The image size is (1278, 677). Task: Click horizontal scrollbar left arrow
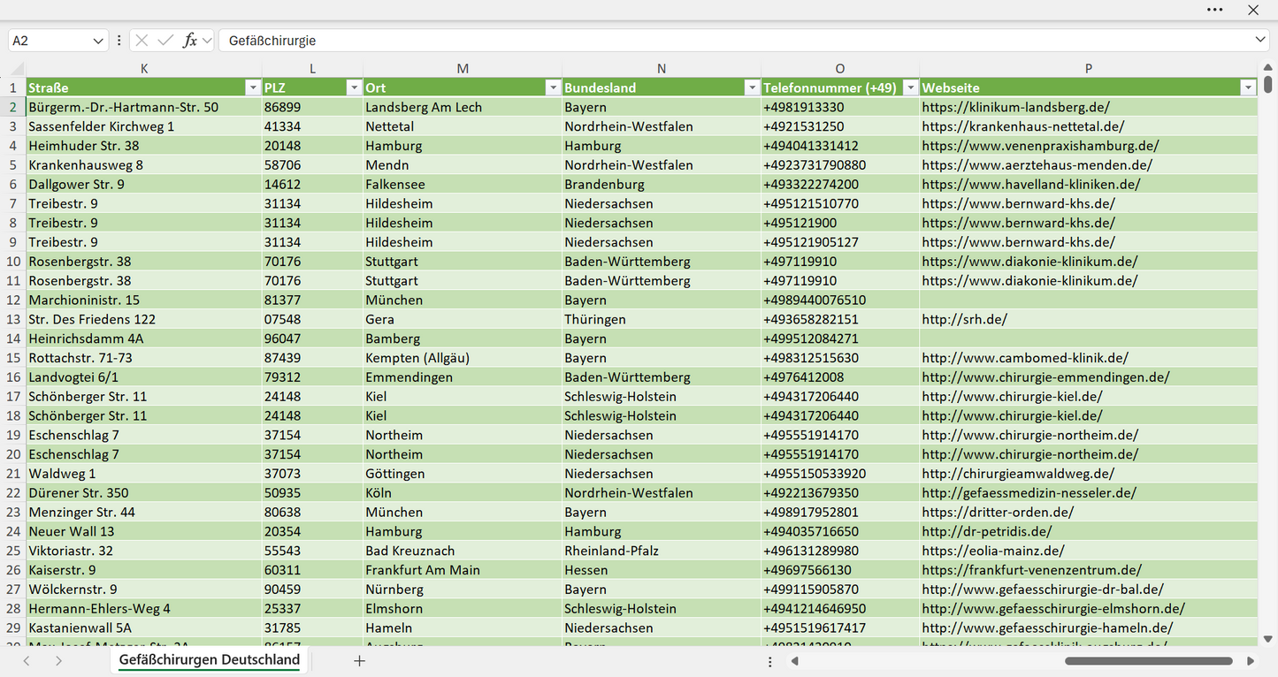click(x=795, y=660)
